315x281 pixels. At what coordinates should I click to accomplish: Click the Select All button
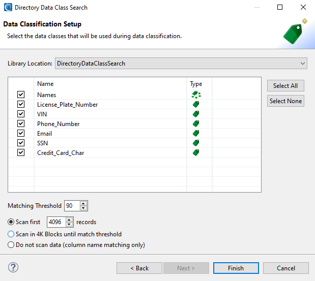[285, 86]
